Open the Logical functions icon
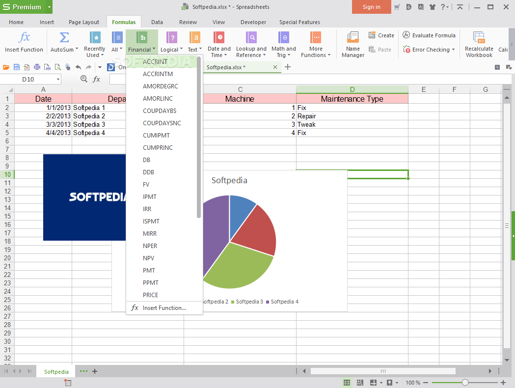Screen dimensions: 515x388 (172, 37)
